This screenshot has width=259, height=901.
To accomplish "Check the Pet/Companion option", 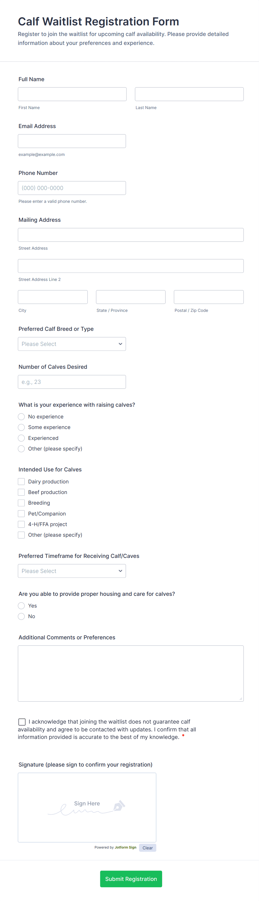I will click(x=21, y=514).
